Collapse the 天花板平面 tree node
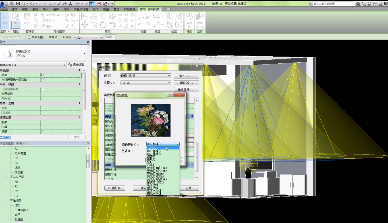 tap(6, 177)
